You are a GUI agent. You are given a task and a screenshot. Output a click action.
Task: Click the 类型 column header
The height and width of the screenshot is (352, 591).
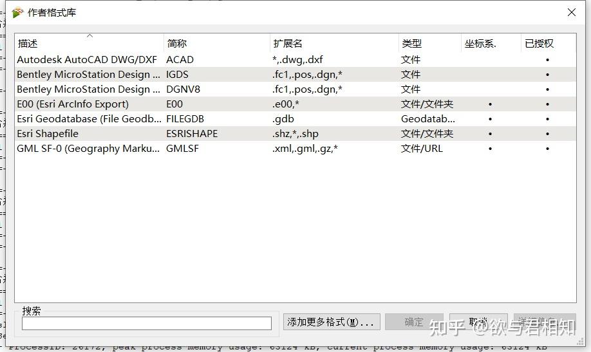coord(429,43)
